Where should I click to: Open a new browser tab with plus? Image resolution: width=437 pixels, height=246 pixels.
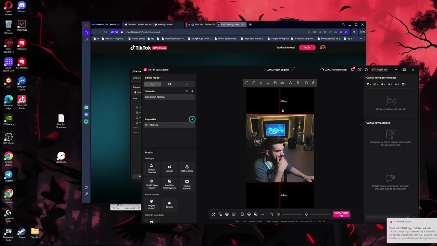(250, 25)
